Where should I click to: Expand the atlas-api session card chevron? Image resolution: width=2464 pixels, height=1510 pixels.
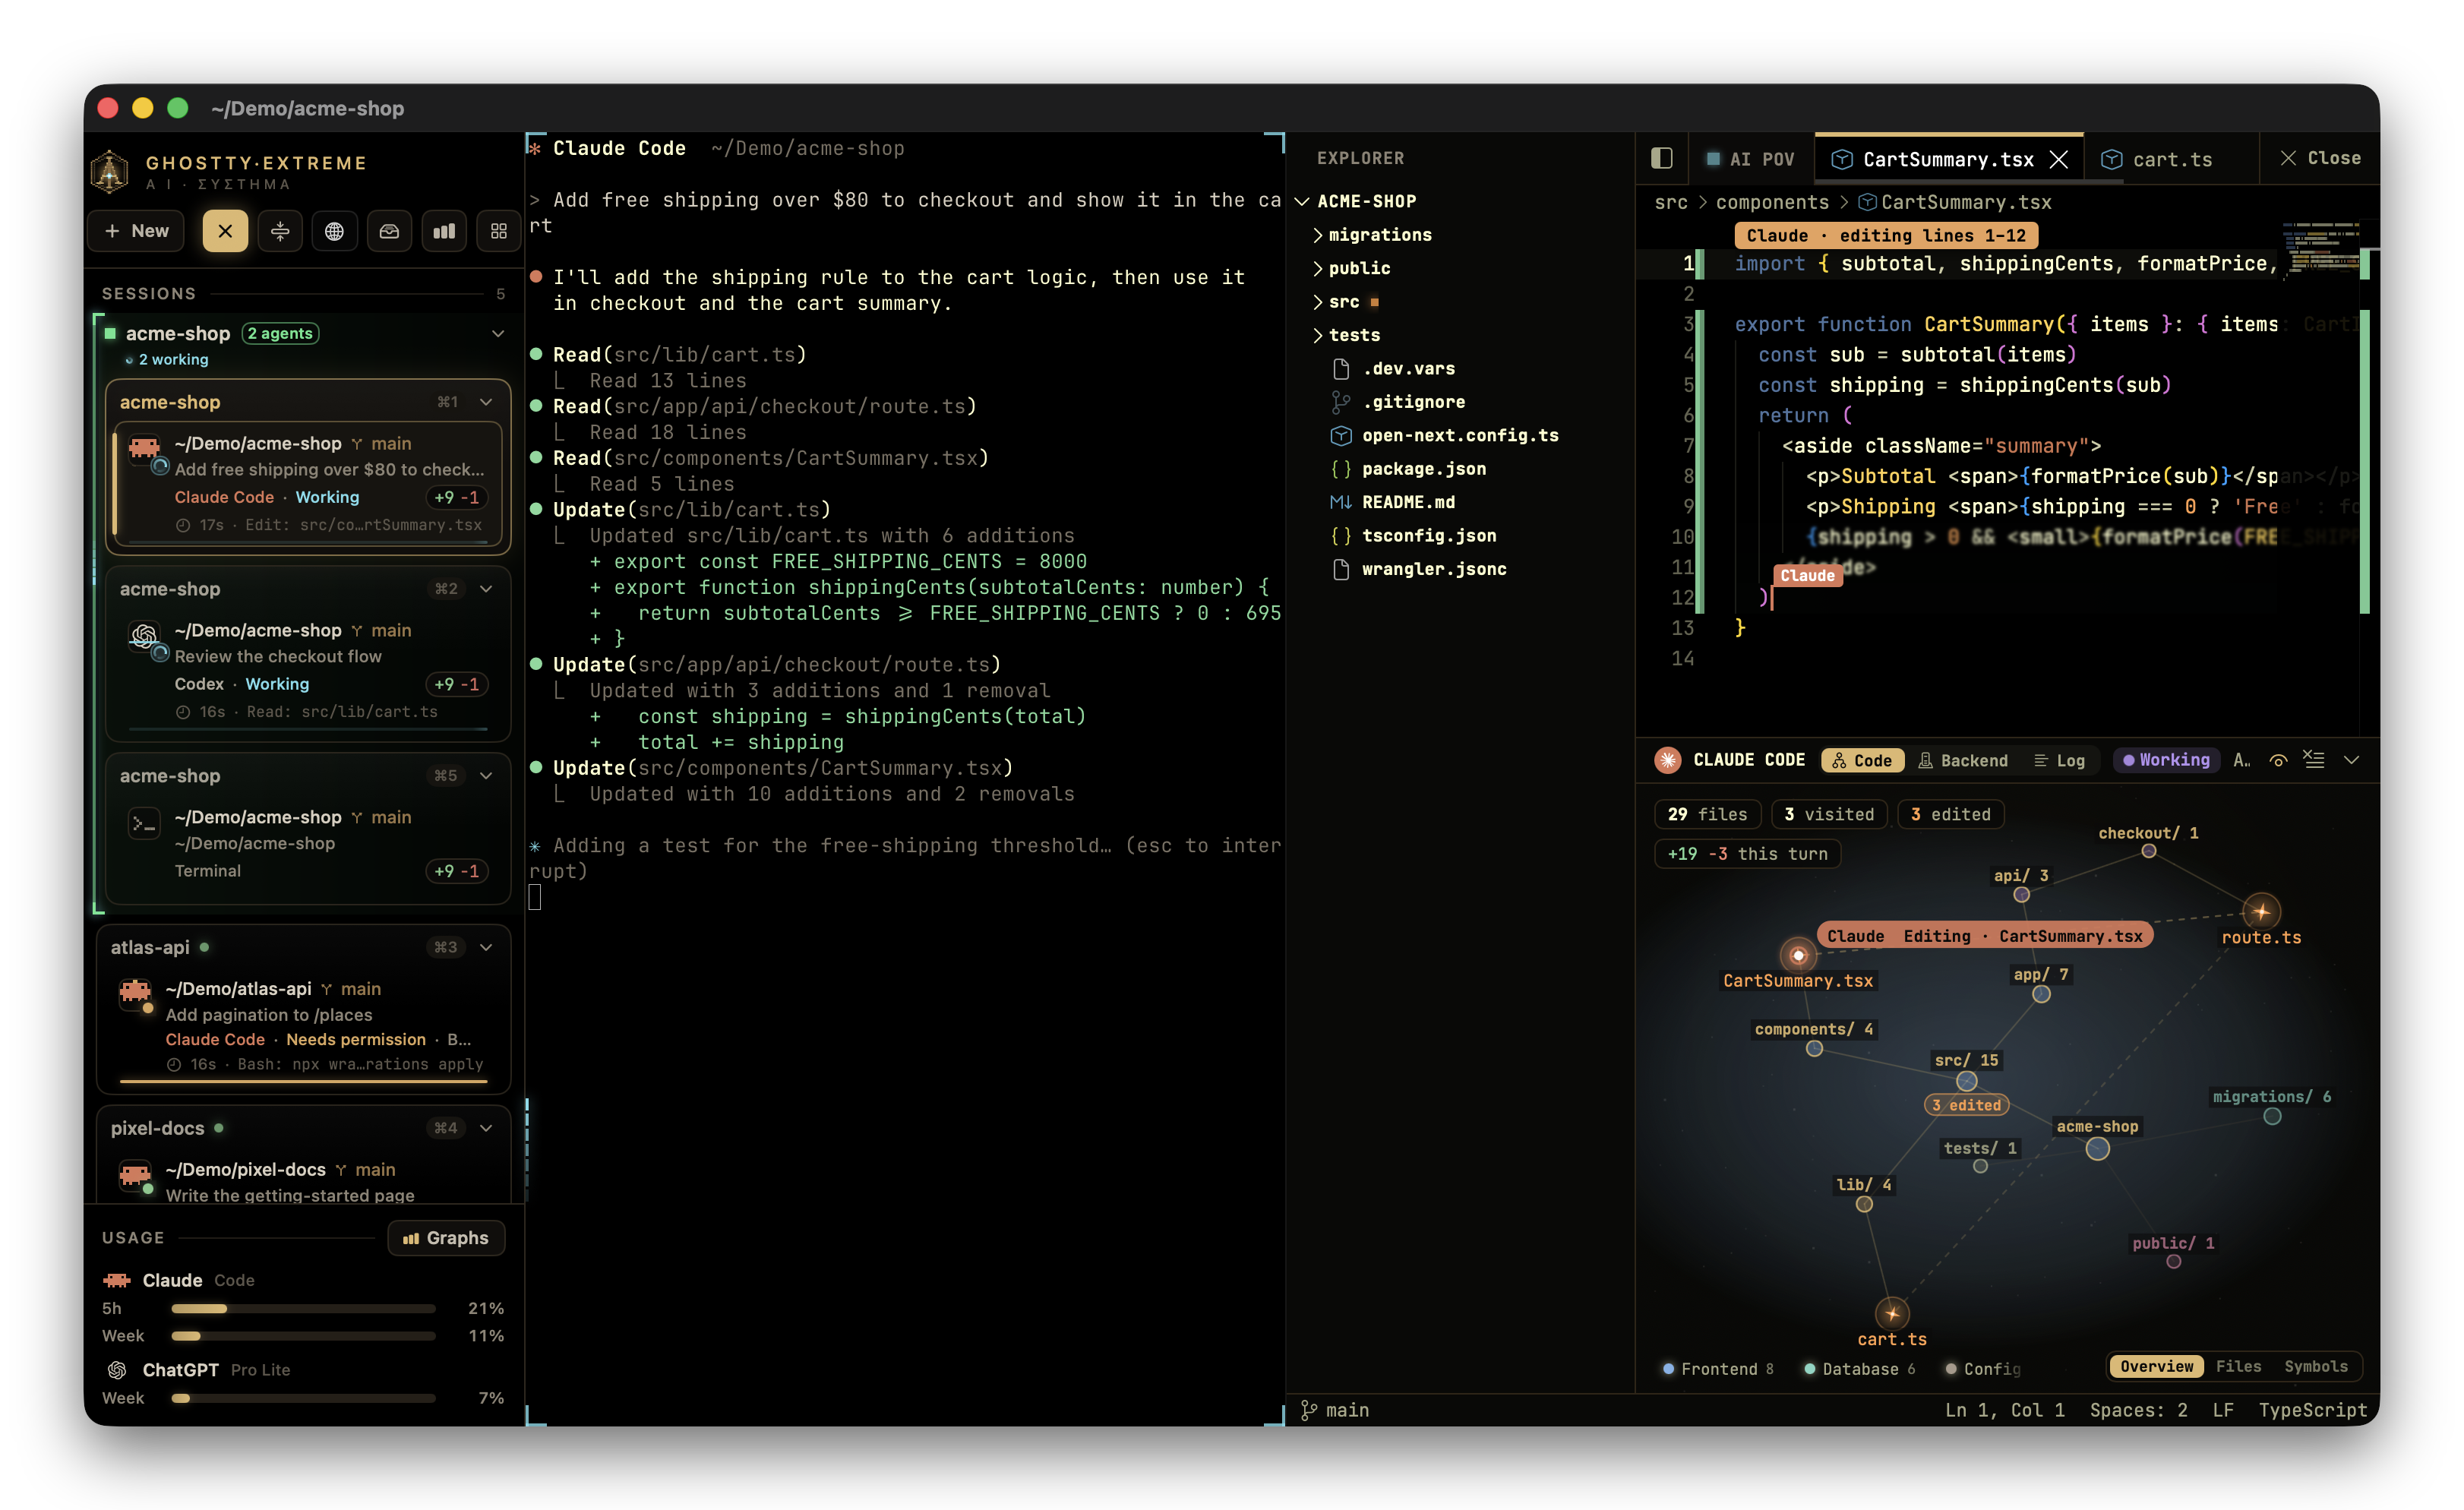pos(486,947)
